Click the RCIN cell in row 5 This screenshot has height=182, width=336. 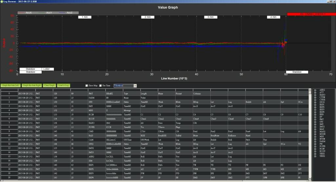coord(97,115)
